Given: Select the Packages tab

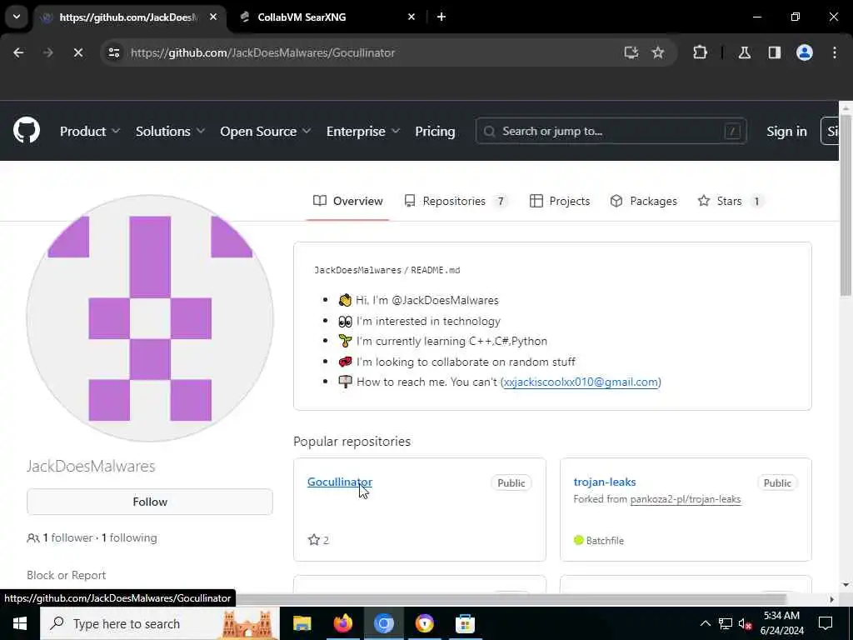Looking at the screenshot, I should coord(643,201).
